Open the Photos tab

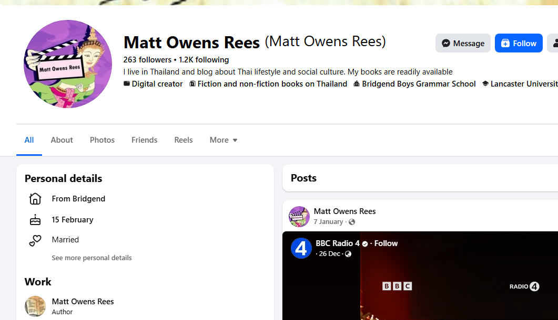pos(102,140)
